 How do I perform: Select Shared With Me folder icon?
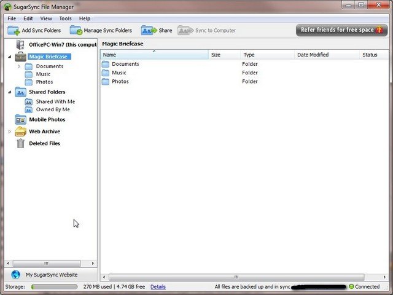[29, 102]
